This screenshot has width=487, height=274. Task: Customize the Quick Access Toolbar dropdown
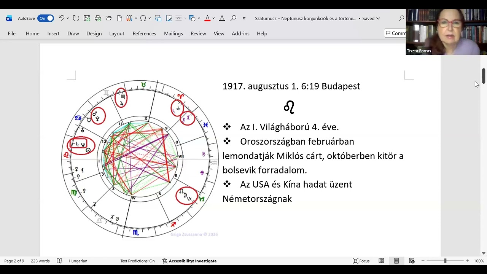pyautogui.click(x=244, y=18)
